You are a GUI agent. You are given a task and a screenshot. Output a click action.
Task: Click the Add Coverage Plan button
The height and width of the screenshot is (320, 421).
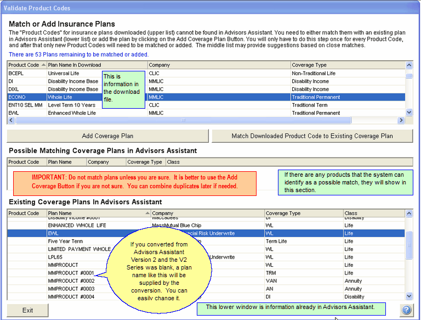[107, 136]
